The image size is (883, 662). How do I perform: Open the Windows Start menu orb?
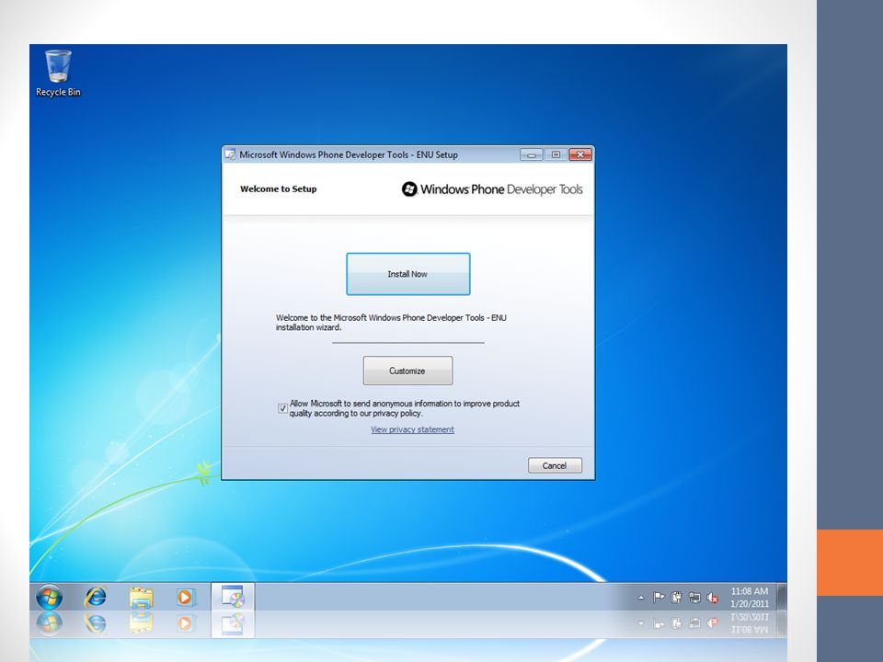pyautogui.click(x=49, y=597)
